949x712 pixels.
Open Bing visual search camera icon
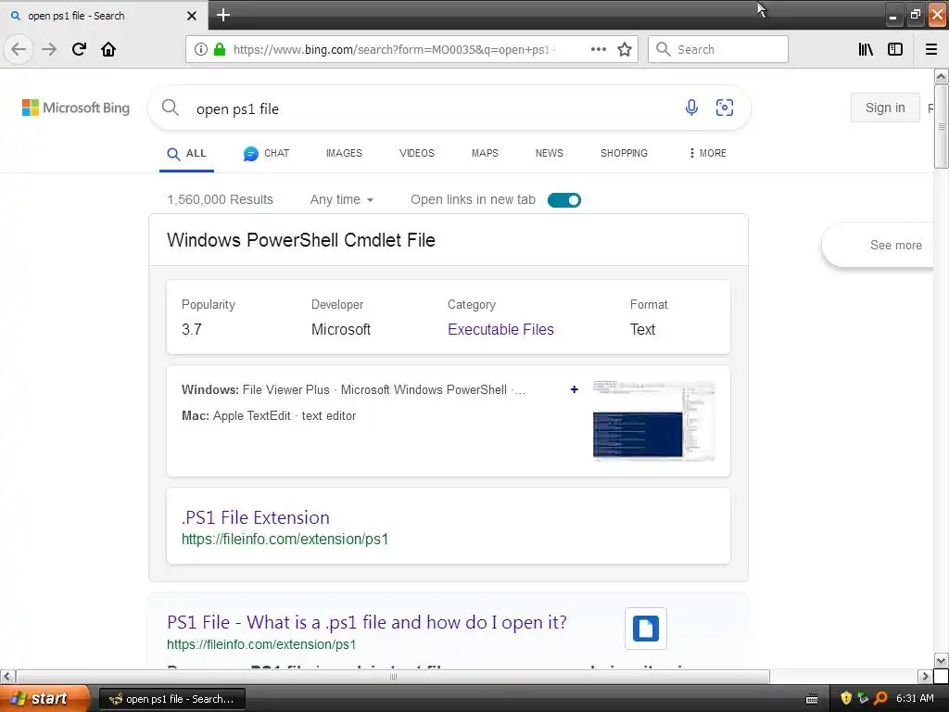click(x=725, y=108)
